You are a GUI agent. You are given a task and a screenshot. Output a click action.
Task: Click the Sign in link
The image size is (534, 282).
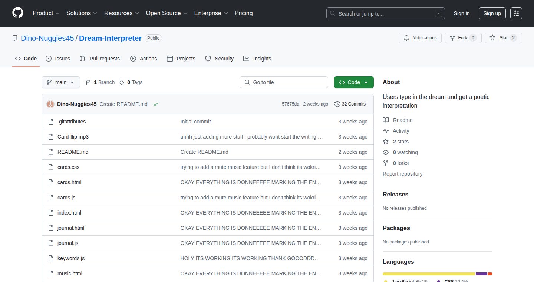tap(462, 13)
